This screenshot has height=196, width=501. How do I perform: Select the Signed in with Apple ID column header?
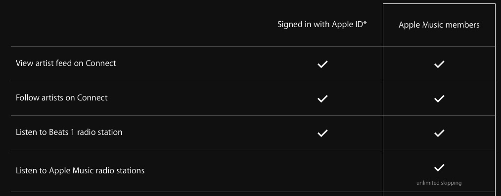click(322, 25)
